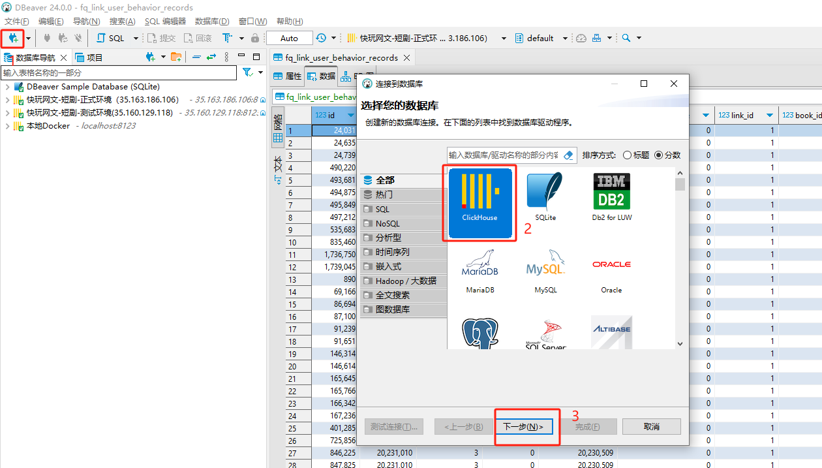
Task: Open the active connection selector dropdown
Action: coord(504,39)
